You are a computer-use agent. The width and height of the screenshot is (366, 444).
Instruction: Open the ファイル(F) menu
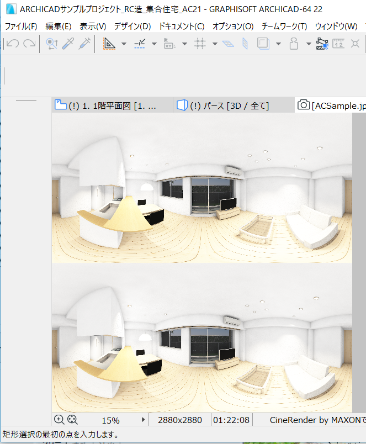pos(21,27)
